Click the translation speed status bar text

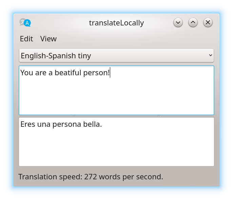pos(91,177)
